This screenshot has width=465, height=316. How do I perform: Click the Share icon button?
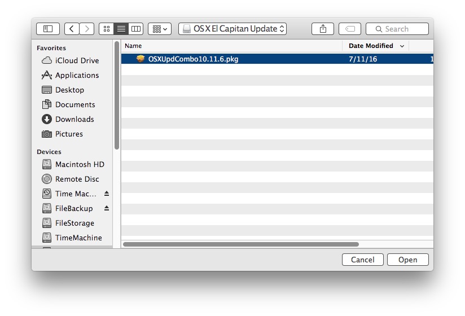[x=322, y=29]
